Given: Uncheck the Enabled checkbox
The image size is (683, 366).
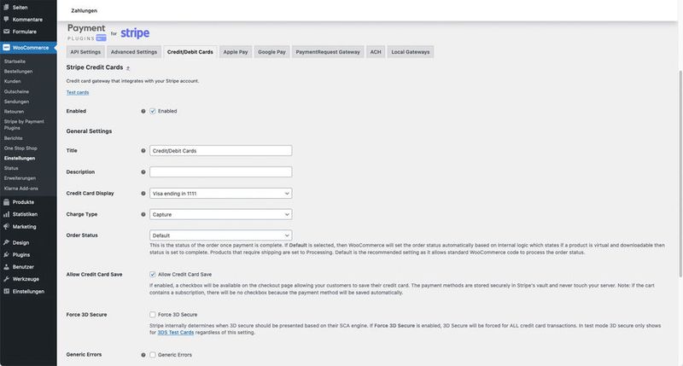Looking at the screenshot, I should coord(153,111).
